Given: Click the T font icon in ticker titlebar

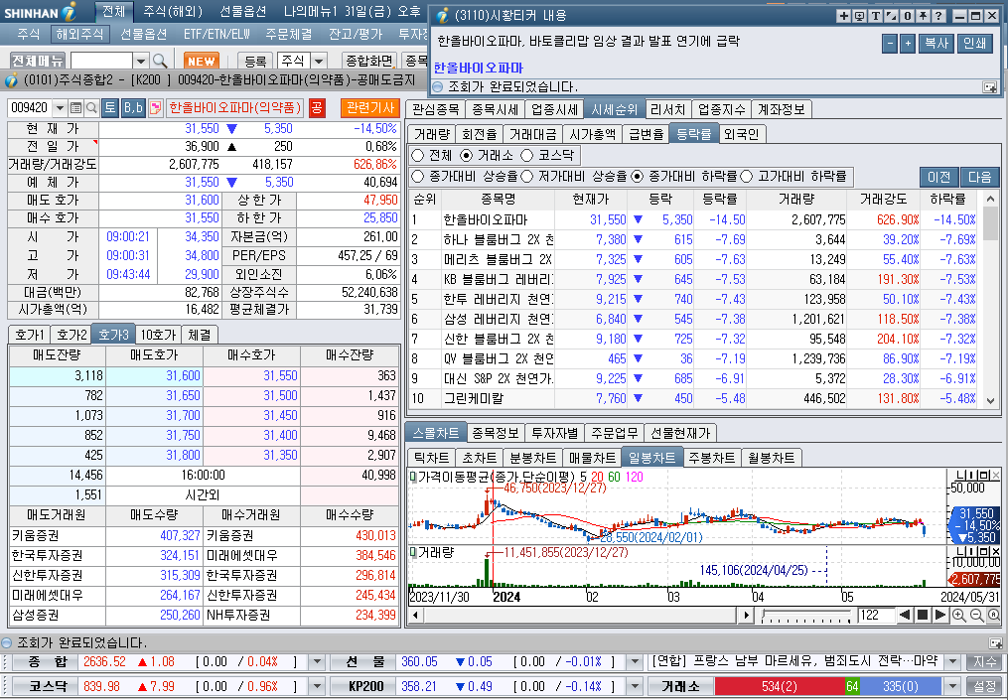Looking at the screenshot, I should coord(876,16).
